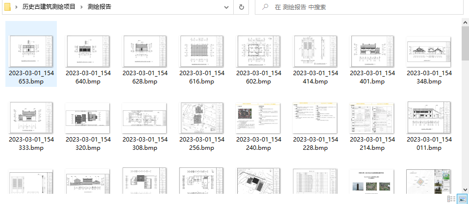Refresh the current folder view
Viewport: 469px width, 204px height.
coord(242,7)
